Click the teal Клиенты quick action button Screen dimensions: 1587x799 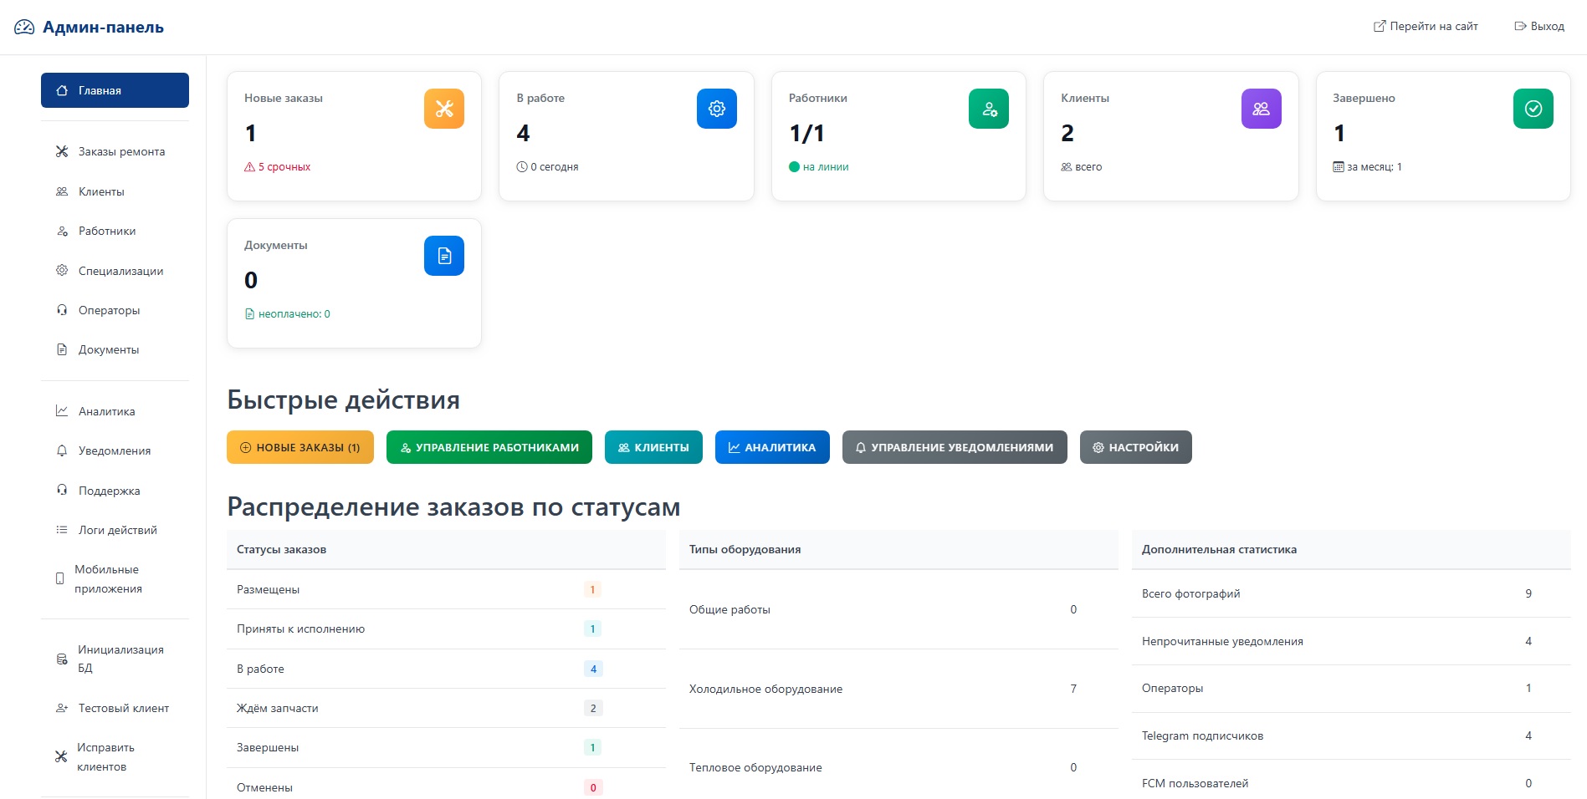653,447
